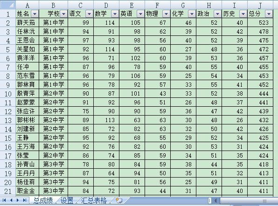The height and width of the screenshot is (206, 278).
Task: Open the 姓名 column filter dropdown
Action: [35, 14]
